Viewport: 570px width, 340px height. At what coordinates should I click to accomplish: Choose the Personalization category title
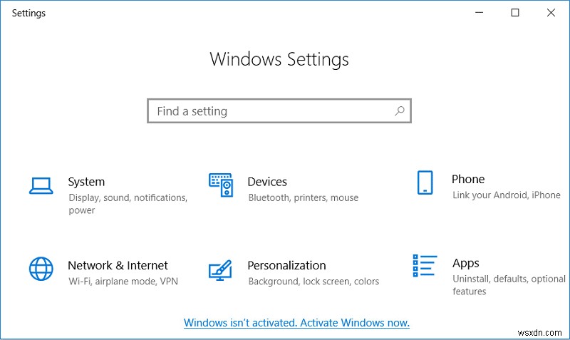[x=286, y=265]
